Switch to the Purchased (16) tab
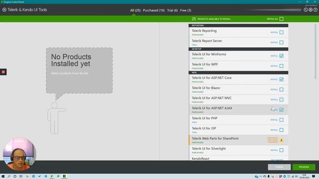Viewport: 319px width, 179px height. click(x=154, y=10)
